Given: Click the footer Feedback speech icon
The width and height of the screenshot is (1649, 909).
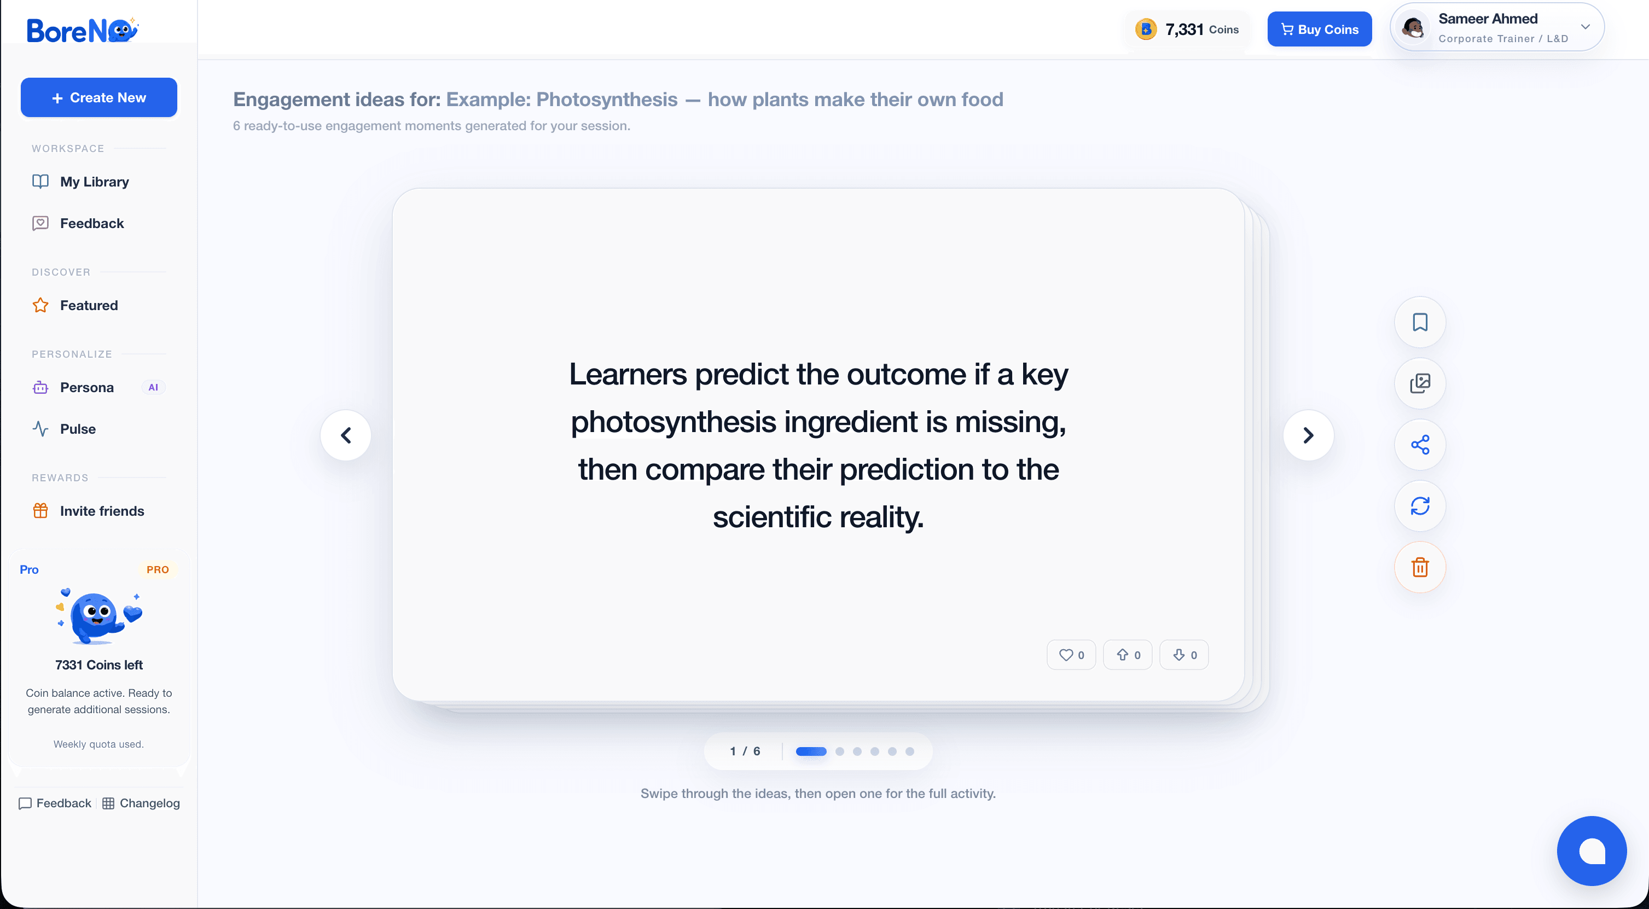Looking at the screenshot, I should pyautogui.click(x=25, y=803).
